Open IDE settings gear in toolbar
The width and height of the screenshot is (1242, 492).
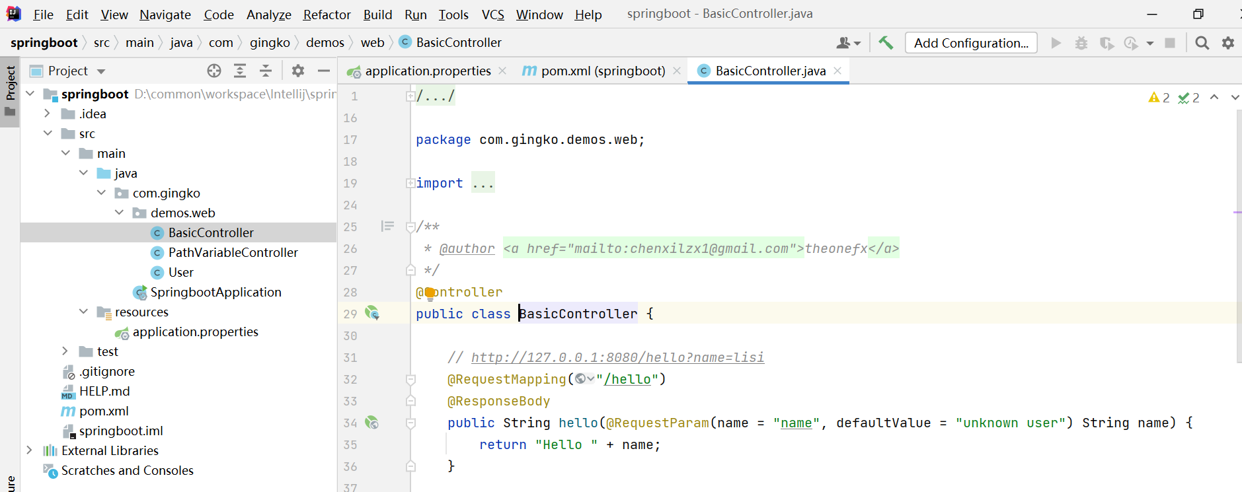1228,43
